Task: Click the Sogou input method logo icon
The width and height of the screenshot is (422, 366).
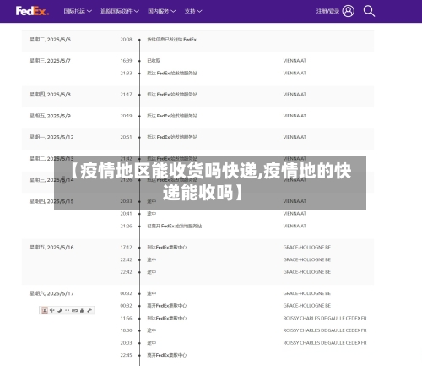Action: (x=45, y=310)
